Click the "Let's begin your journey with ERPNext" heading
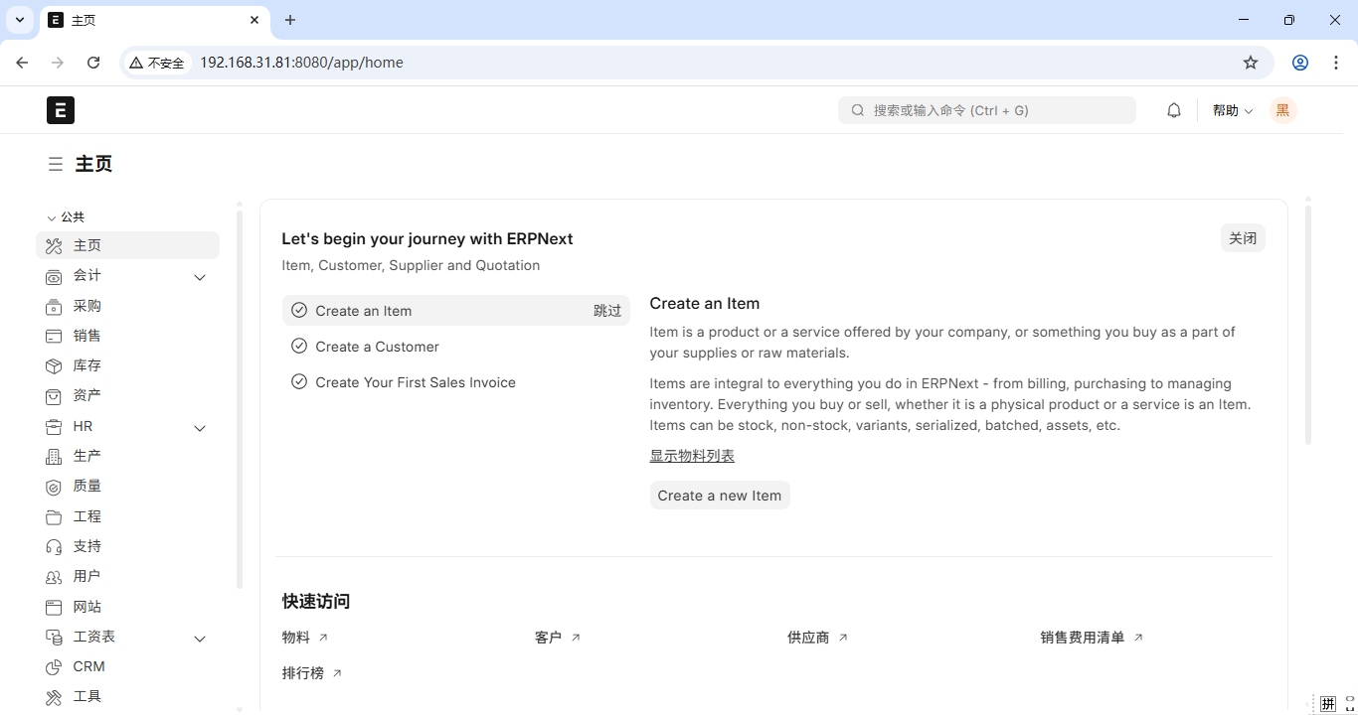1358x715 pixels. 427,238
